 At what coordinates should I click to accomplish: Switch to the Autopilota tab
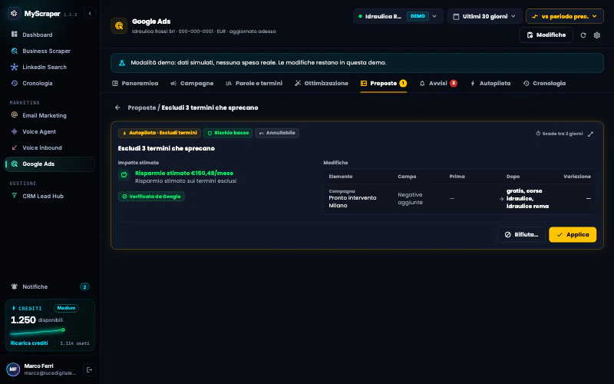(490, 83)
